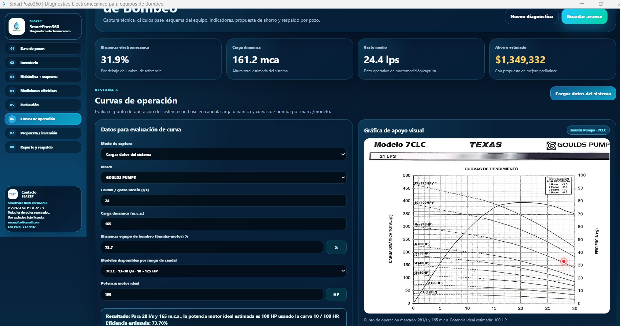620x326 pixels.
Task: Click the app icon in the window title bar
Action: coord(4,4)
